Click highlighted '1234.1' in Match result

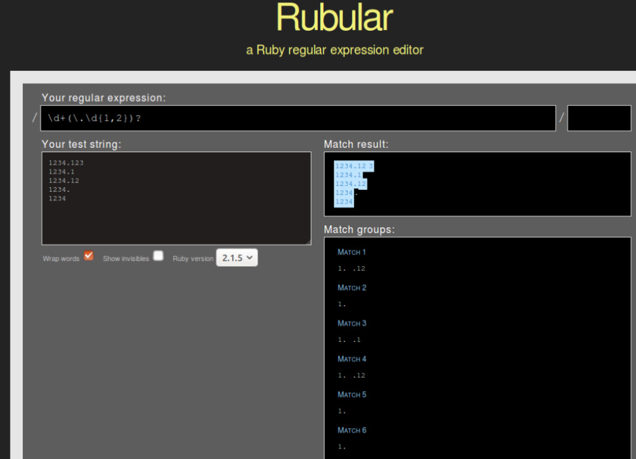[348, 175]
